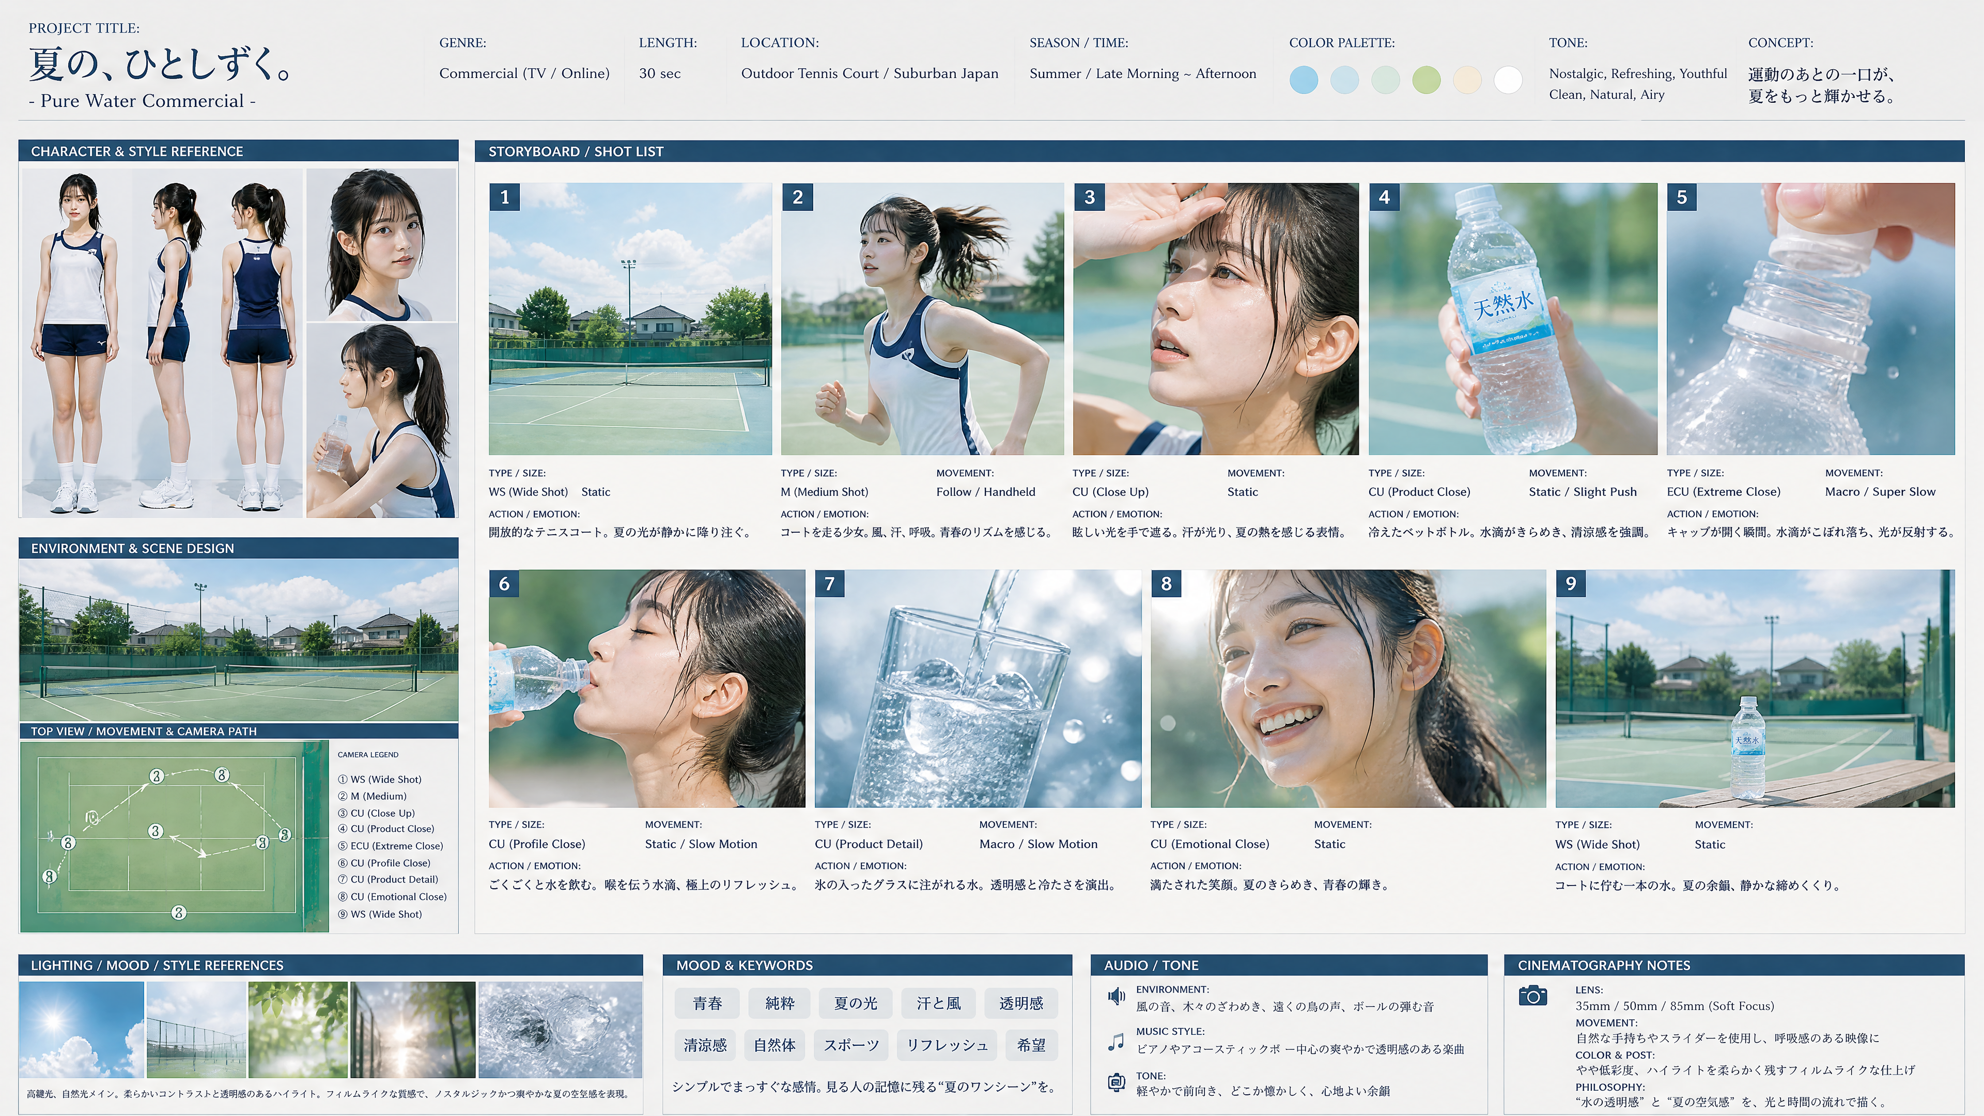The width and height of the screenshot is (1984, 1116).
Task: Click the CINEMATOGRAPHY NOTES header
Action: [x=1734, y=965]
